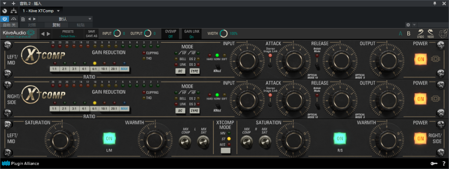Select Right/Side 10:1 ratio
This screenshot has width=449, height=169.
point(104,108)
